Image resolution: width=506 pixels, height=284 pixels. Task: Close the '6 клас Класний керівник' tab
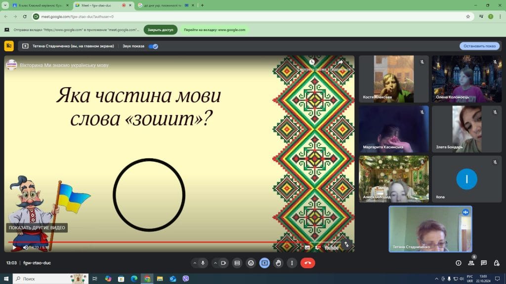[x=67, y=5]
